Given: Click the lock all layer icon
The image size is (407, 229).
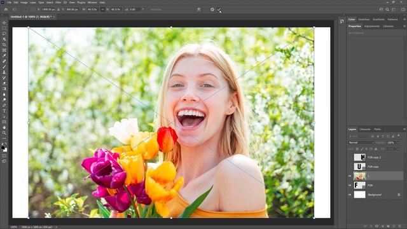Looking at the screenshot, I should 376,149.
